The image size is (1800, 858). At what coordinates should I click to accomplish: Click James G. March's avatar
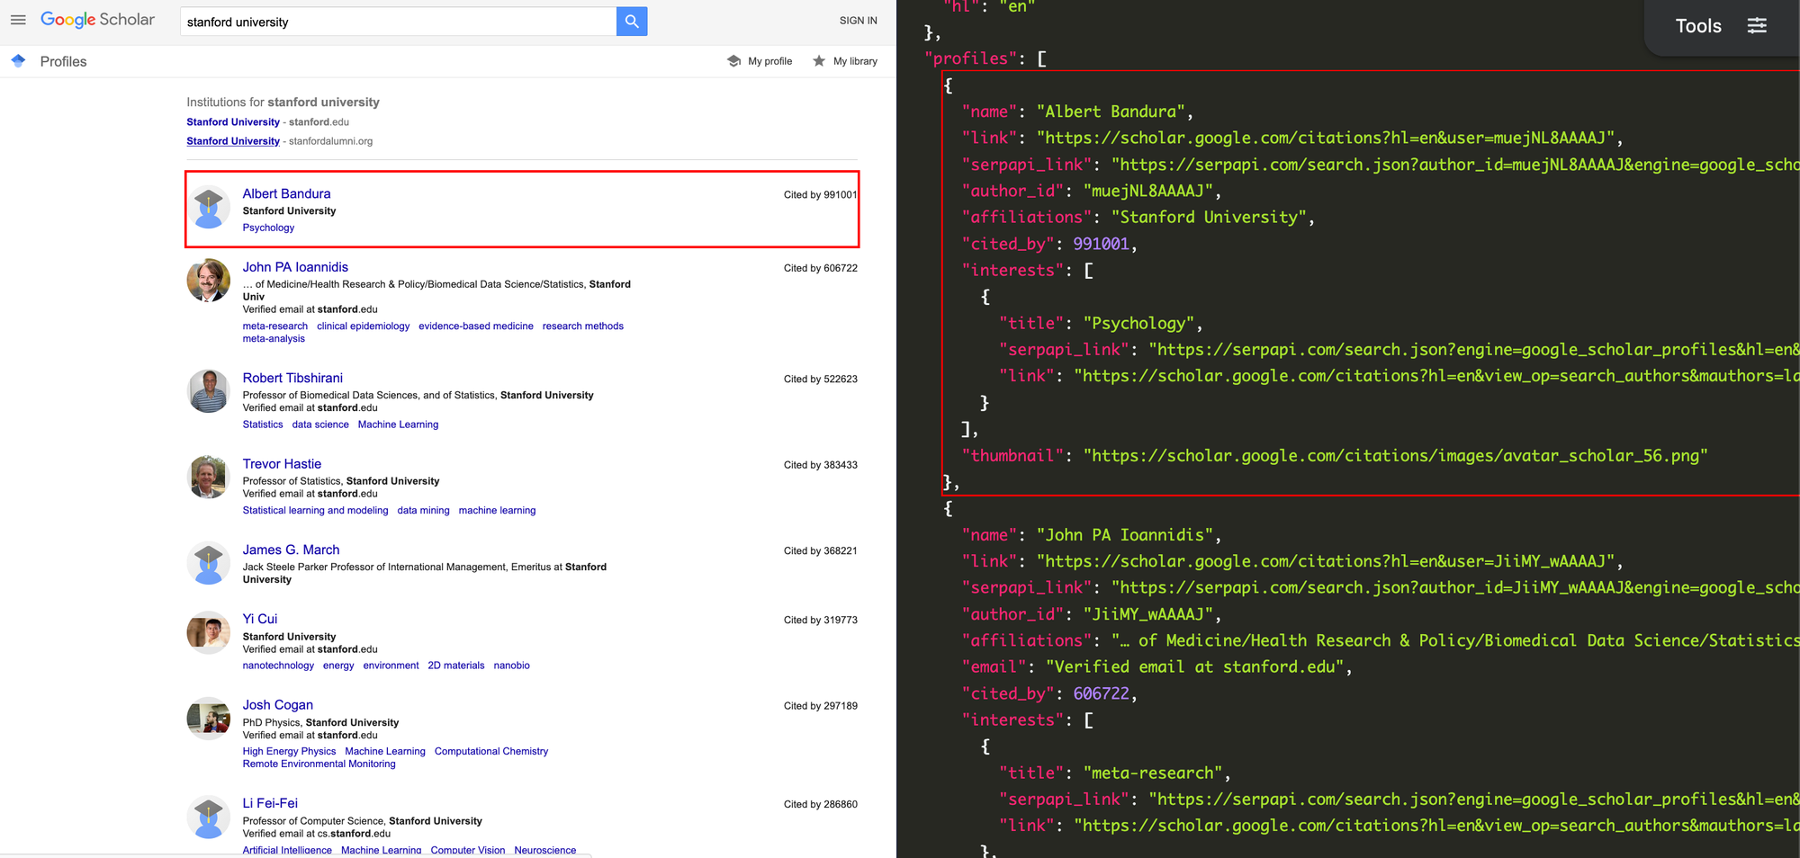209,564
